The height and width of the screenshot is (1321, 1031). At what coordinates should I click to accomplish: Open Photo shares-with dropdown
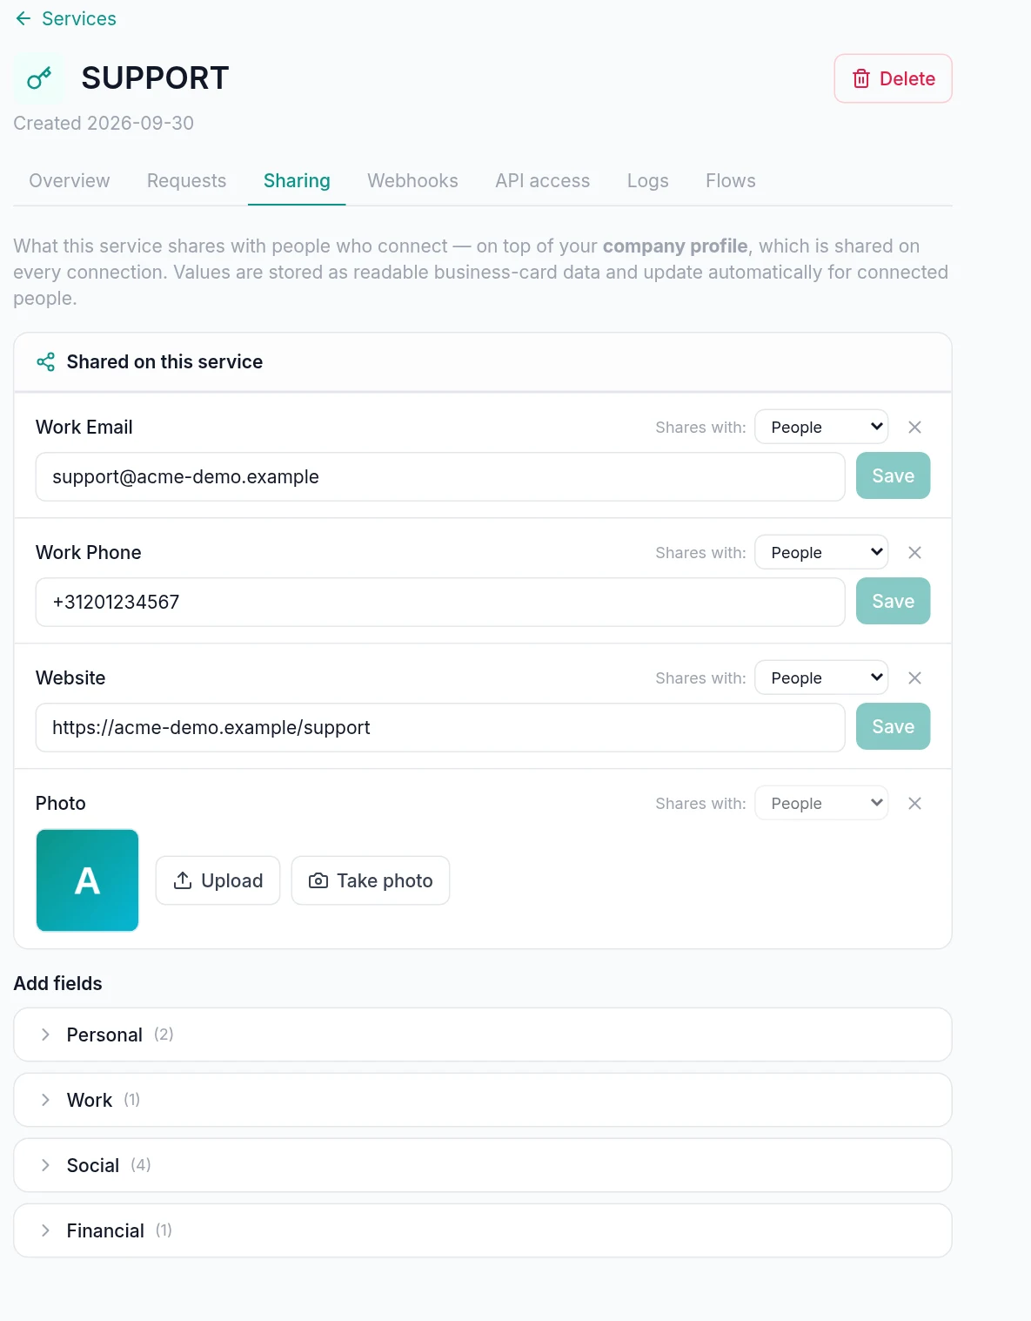(821, 803)
